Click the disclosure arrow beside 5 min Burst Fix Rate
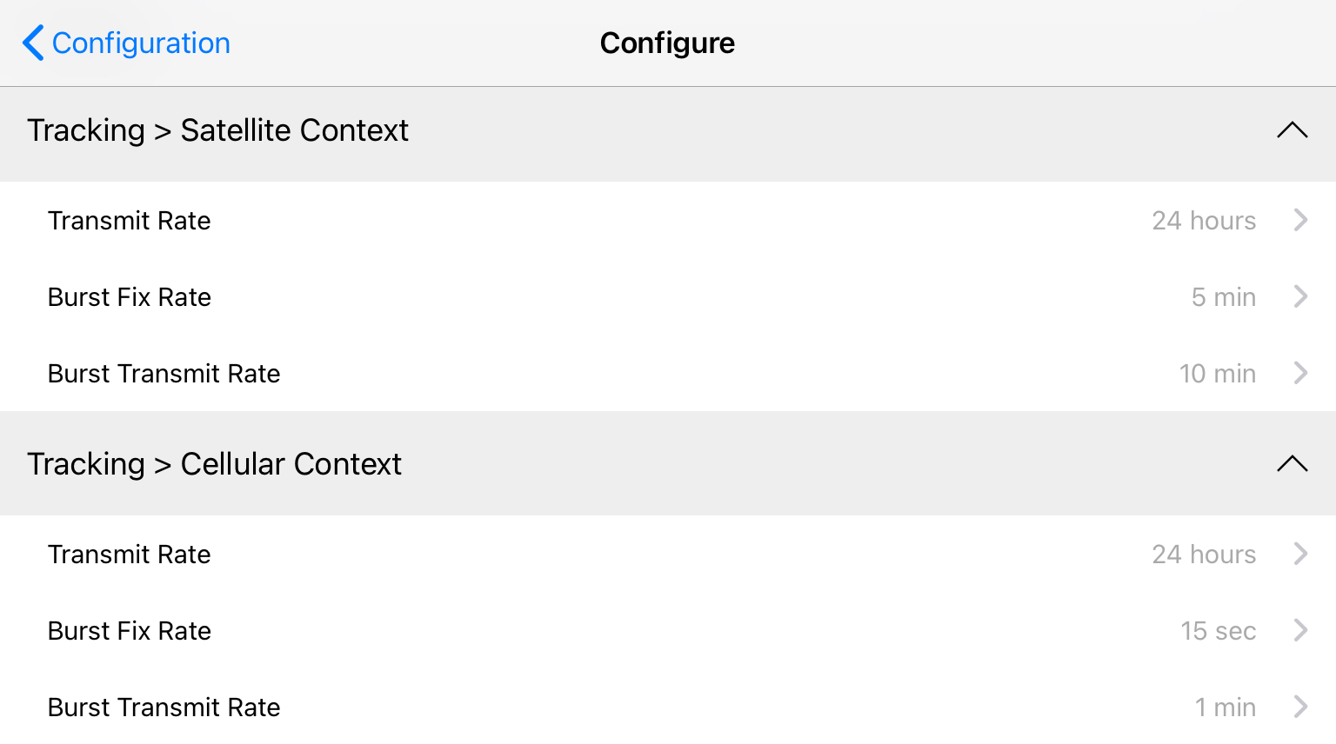This screenshot has height=744, width=1336. (1301, 297)
